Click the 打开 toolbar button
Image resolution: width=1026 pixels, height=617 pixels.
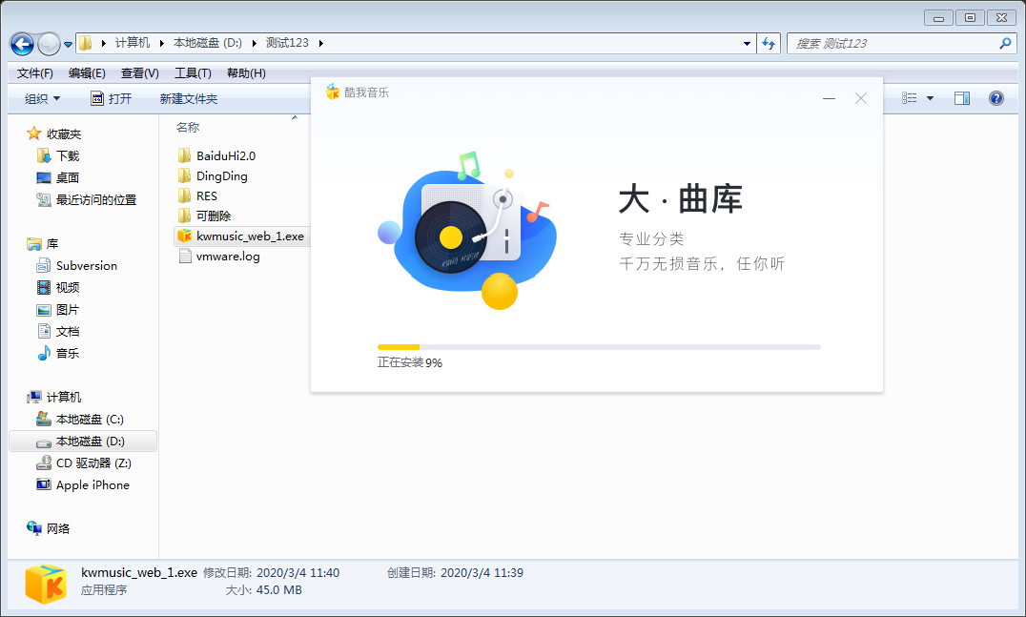point(113,97)
